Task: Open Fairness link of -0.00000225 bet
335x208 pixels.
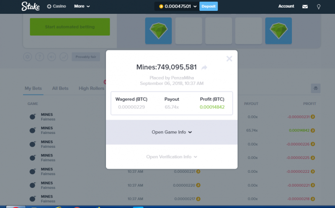Action: click(x=48, y=160)
